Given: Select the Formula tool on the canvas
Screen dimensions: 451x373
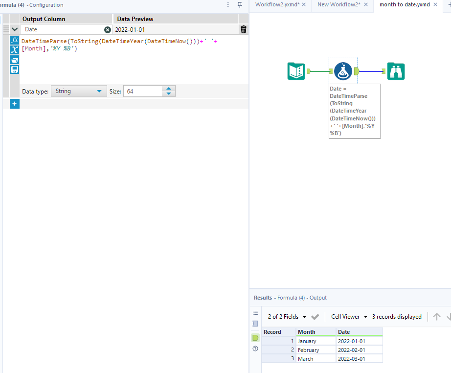Looking at the screenshot, I should click(343, 71).
